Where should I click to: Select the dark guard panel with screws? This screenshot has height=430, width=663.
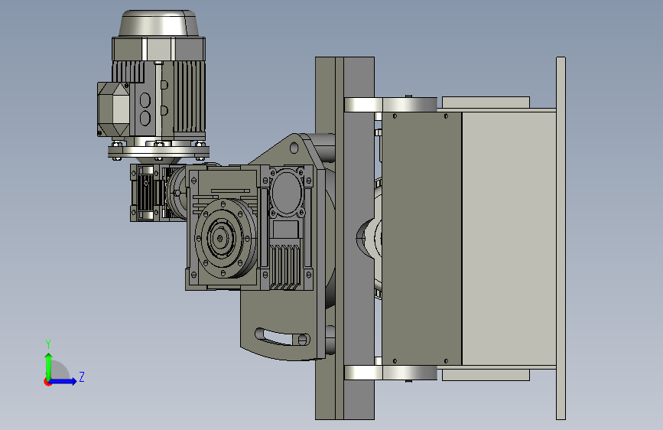(x=421, y=238)
